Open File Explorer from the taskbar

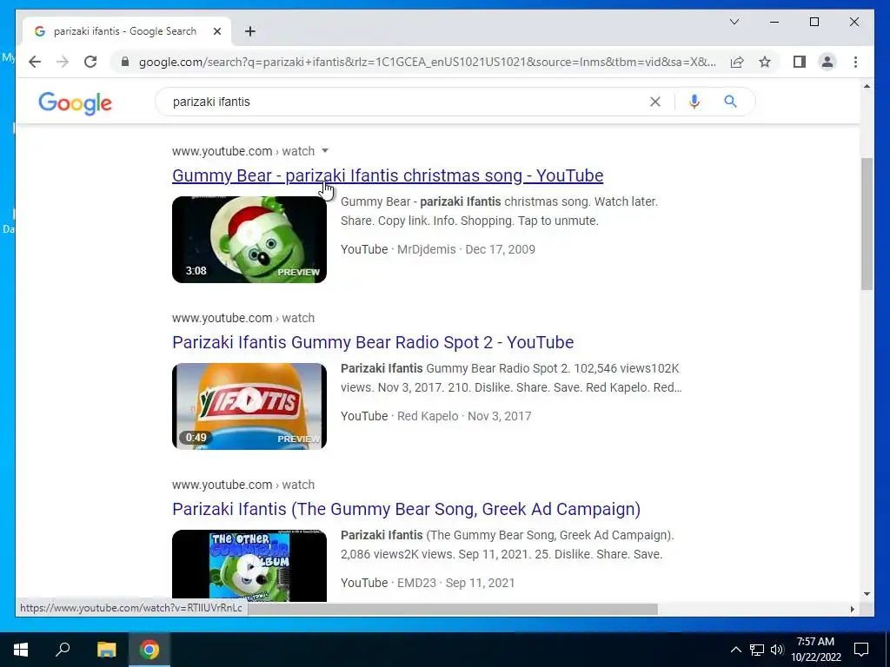[106, 650]
